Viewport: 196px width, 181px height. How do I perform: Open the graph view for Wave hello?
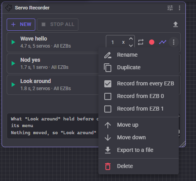163,42
